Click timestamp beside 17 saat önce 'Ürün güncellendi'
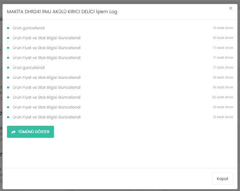This screenshot has height=191, width=240. 223,67
